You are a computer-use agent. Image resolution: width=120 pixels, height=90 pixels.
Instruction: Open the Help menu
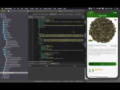click(64, 8)
